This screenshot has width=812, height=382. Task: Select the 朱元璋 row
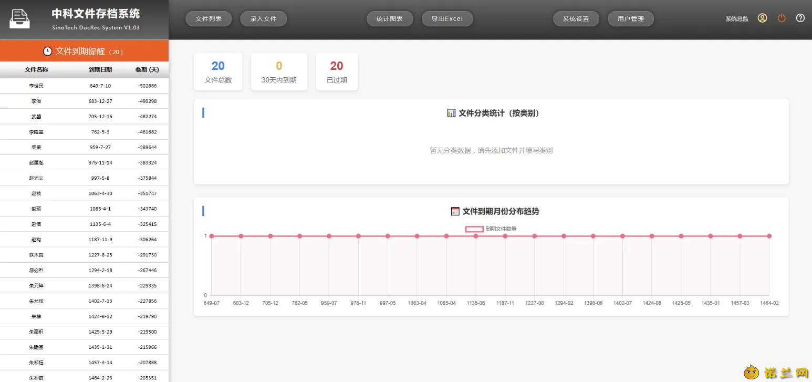tap(84, 286)
